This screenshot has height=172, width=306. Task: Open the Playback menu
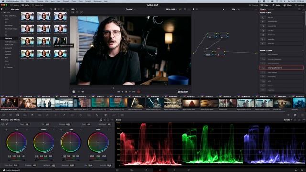click(x=66, y=1)
